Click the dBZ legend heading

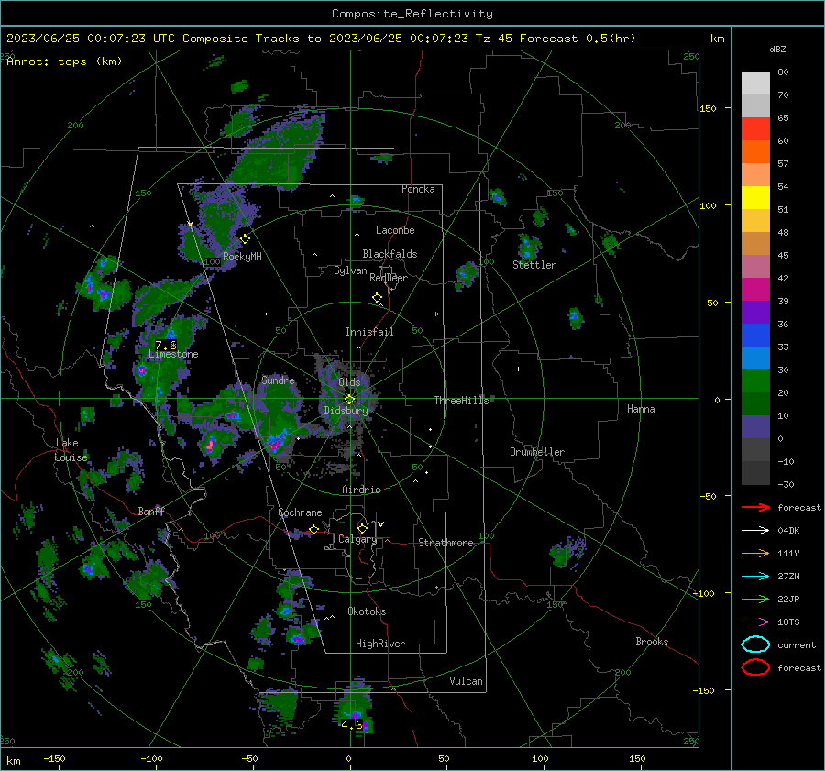[x=777, y=49]
